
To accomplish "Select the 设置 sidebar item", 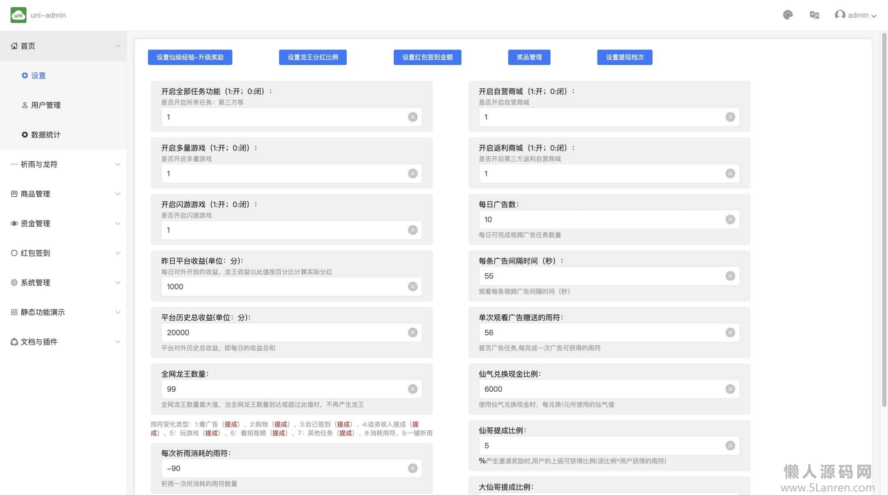I will [x=38, y=76].
